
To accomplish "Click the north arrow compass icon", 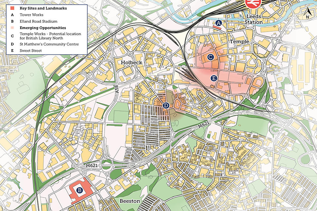I will coord(308,13).
